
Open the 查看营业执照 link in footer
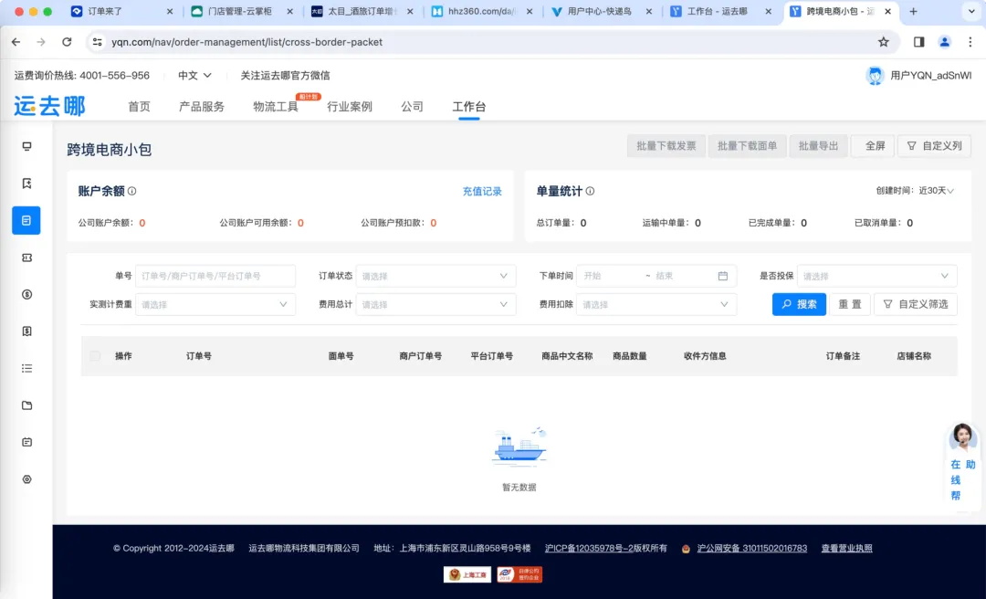pyautogui.click(x=846, y=548)
